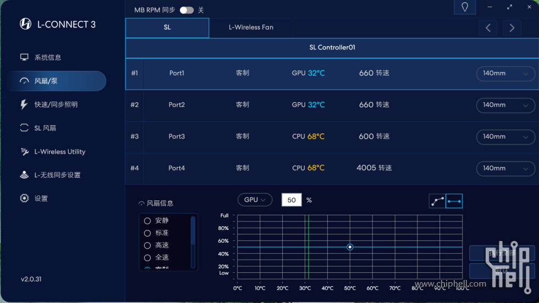
Task: Click the 600 转速 value in Port3 row
Action: pyautogui.click(x=374, y=136)
